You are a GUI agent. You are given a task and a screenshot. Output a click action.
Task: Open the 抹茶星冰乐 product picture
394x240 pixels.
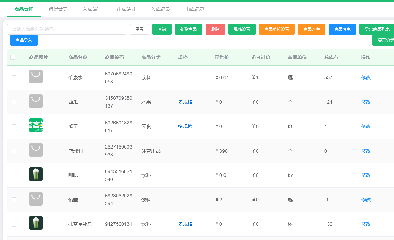pos(36,223)
